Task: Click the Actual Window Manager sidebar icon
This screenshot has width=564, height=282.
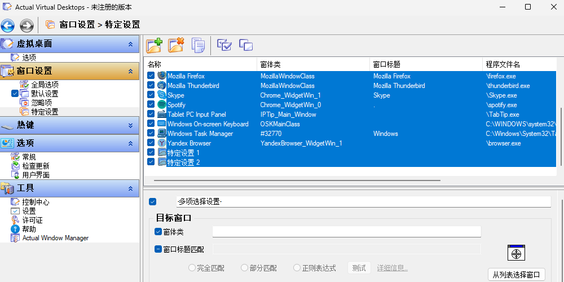Action: [x=15, y=238]
